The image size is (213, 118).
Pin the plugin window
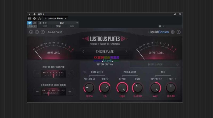(x=175, y=14)
